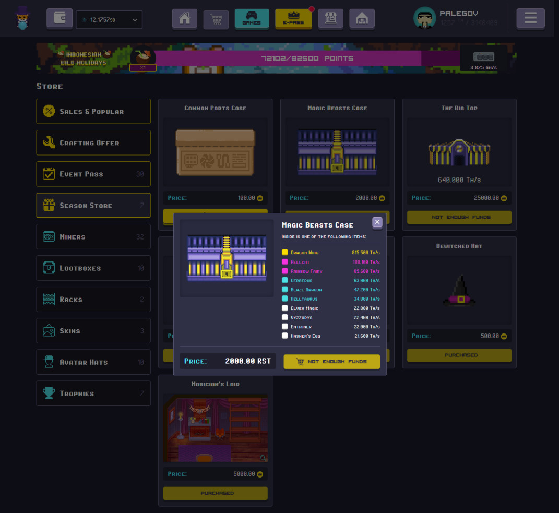The image size is (559, 513).
Task: Open the hamburger main menu
Action: coord(530,19)
